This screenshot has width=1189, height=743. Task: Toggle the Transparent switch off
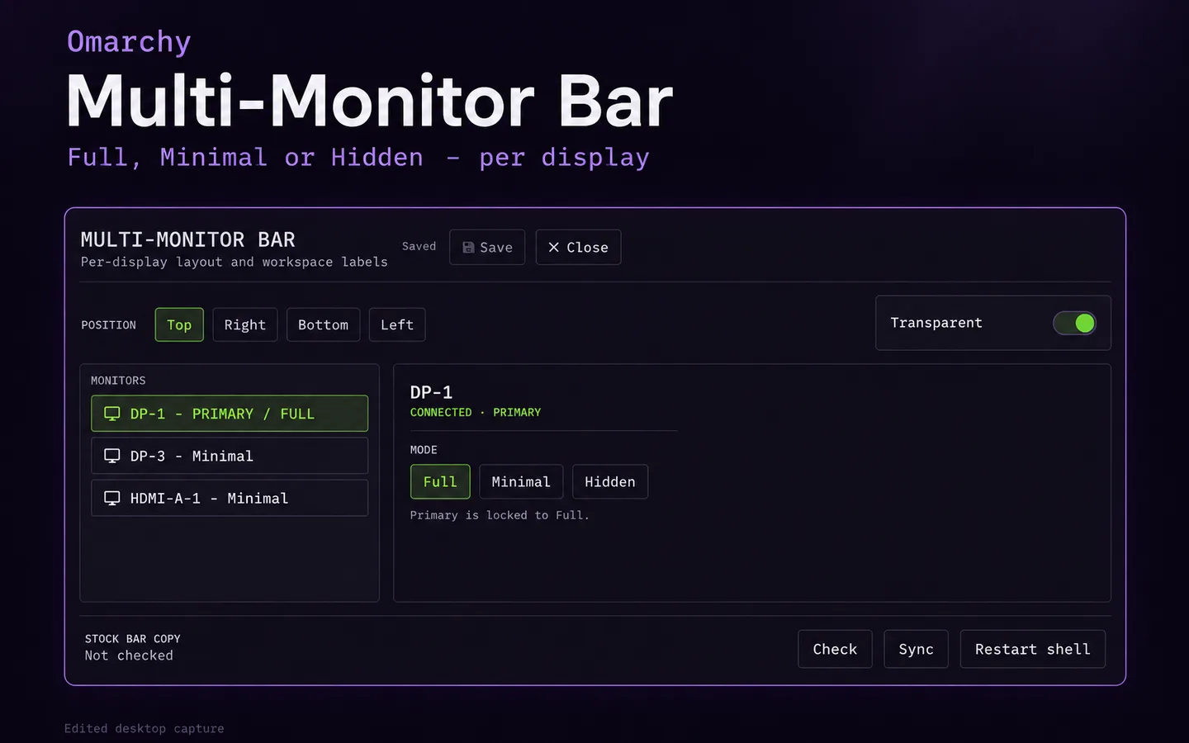1074,323
